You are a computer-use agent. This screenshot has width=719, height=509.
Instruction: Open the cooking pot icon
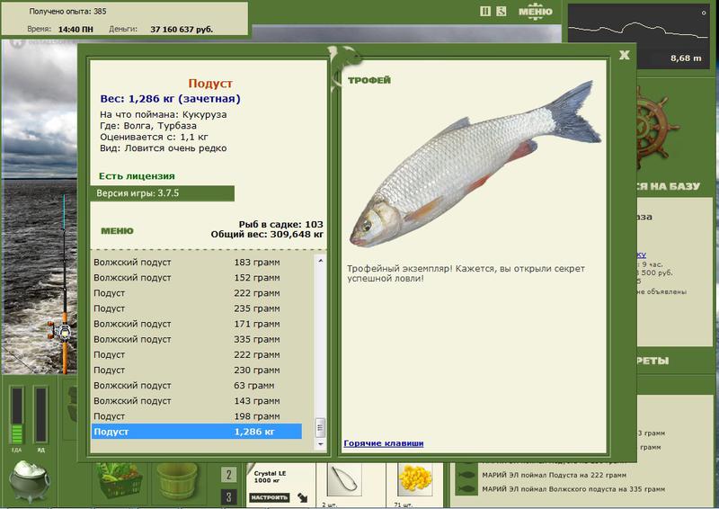(30, 481)
